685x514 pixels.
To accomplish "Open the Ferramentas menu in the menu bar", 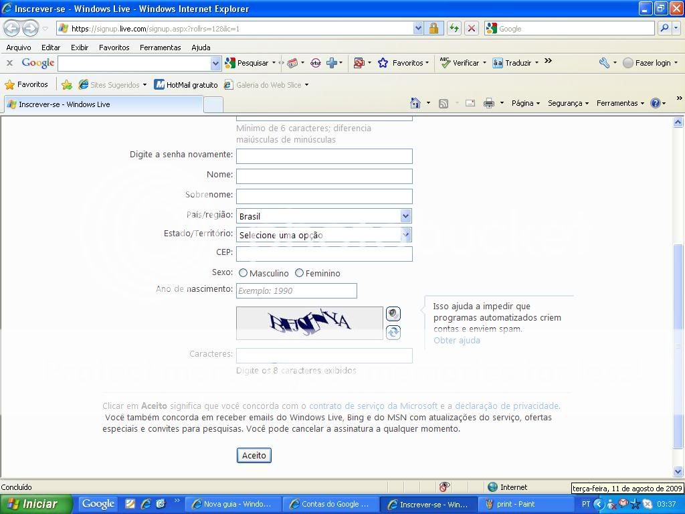I will pyautogui.click(x=160, y=48).
